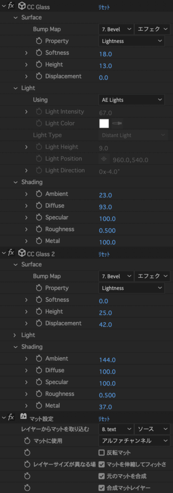Click the CC Glass Height value 13.0
The width and height of the screenshot is (173, 493).
point(106,66)
